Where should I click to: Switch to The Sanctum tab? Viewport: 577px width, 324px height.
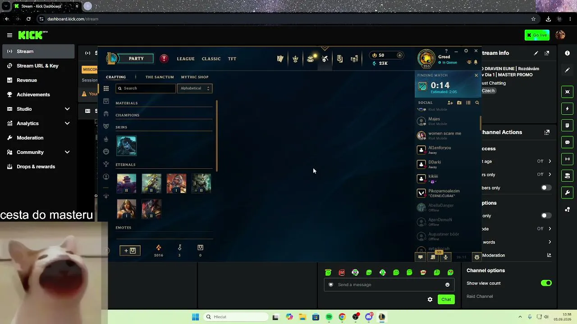[x=160, y=77]
